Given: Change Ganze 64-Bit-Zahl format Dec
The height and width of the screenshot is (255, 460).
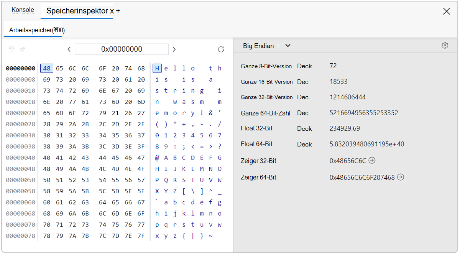Looking at the screenshot, I should click(x=303, y=113).
